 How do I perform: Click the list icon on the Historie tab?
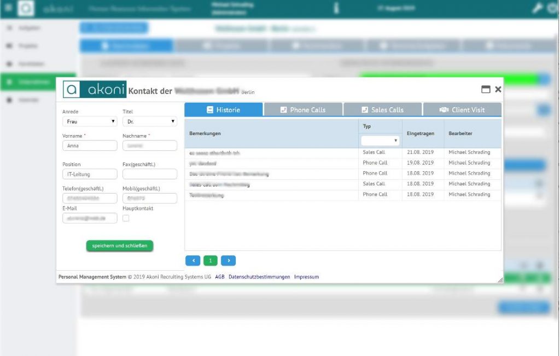(x=209, y=109)
